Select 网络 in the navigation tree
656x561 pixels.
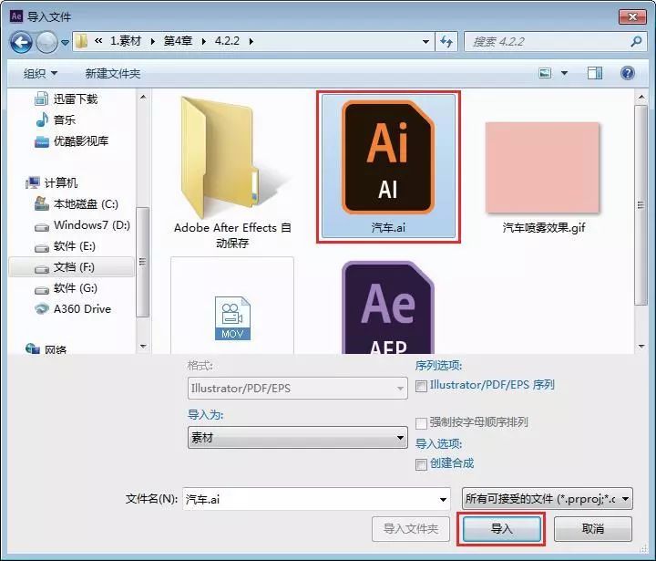[x=46, y=349]
